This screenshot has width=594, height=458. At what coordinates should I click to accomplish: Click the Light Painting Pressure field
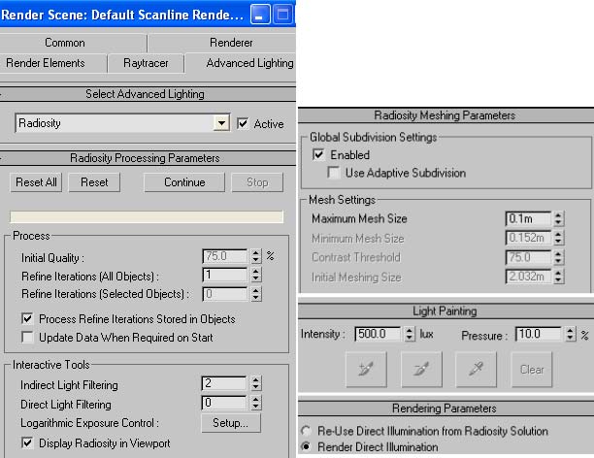[539, 334]
